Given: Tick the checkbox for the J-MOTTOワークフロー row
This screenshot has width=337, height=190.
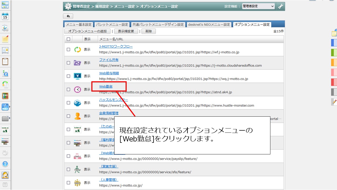Looking at the screenshot, I should (68, 49).
